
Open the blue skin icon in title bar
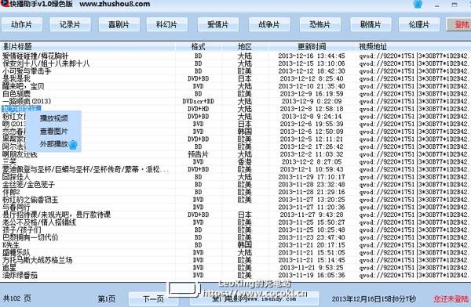pyautogui.click(x=418, y=4)
